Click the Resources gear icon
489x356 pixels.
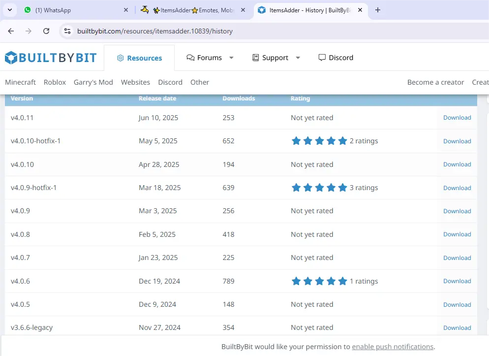tap(121, 58)
